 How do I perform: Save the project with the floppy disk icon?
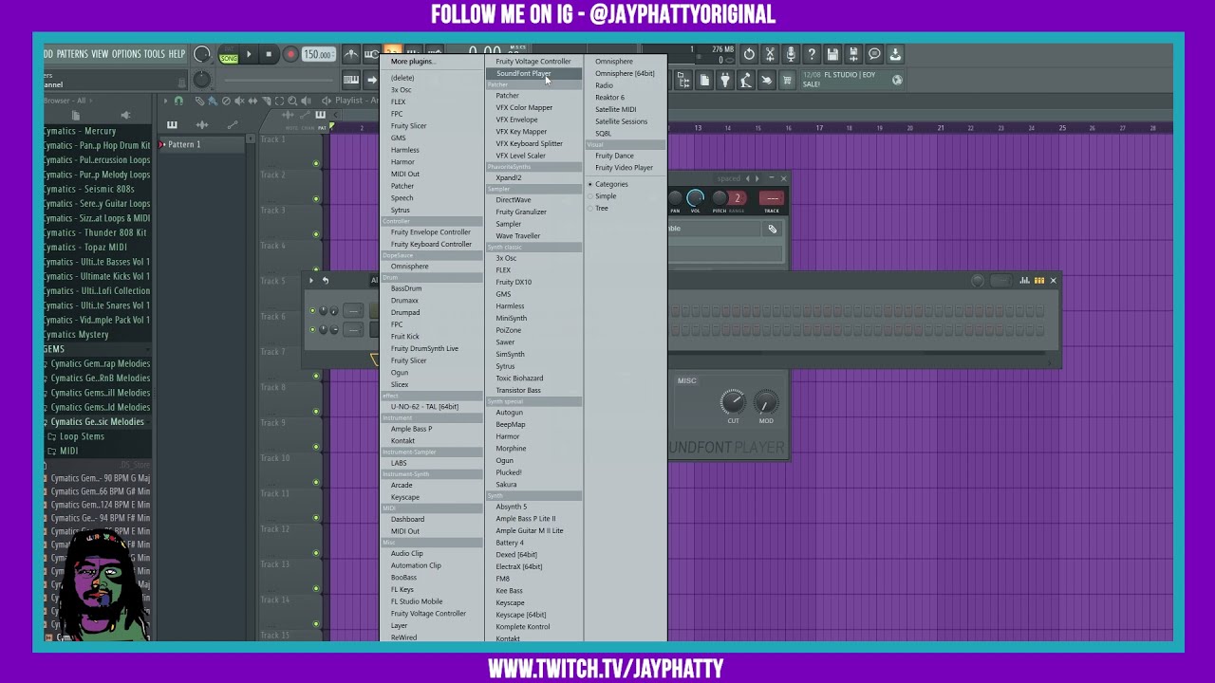tap(832, 54)
